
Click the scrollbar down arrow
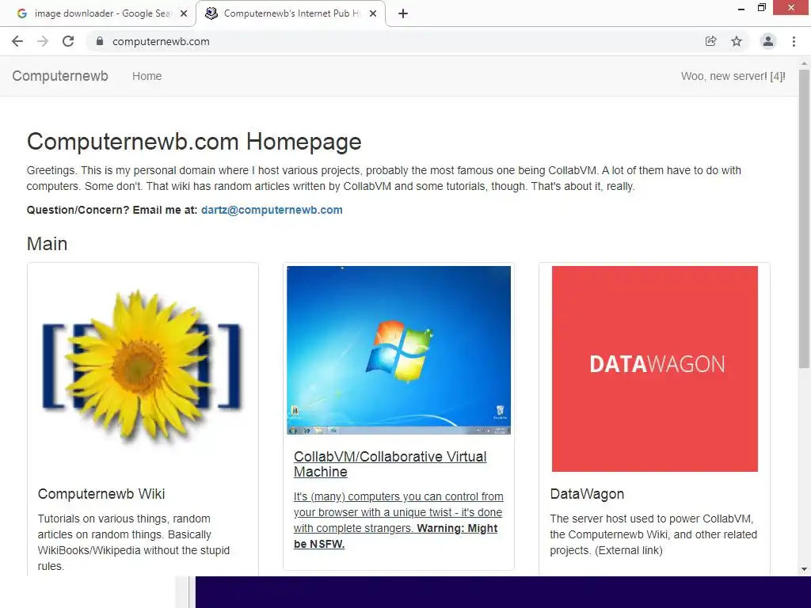coord(804,569)
